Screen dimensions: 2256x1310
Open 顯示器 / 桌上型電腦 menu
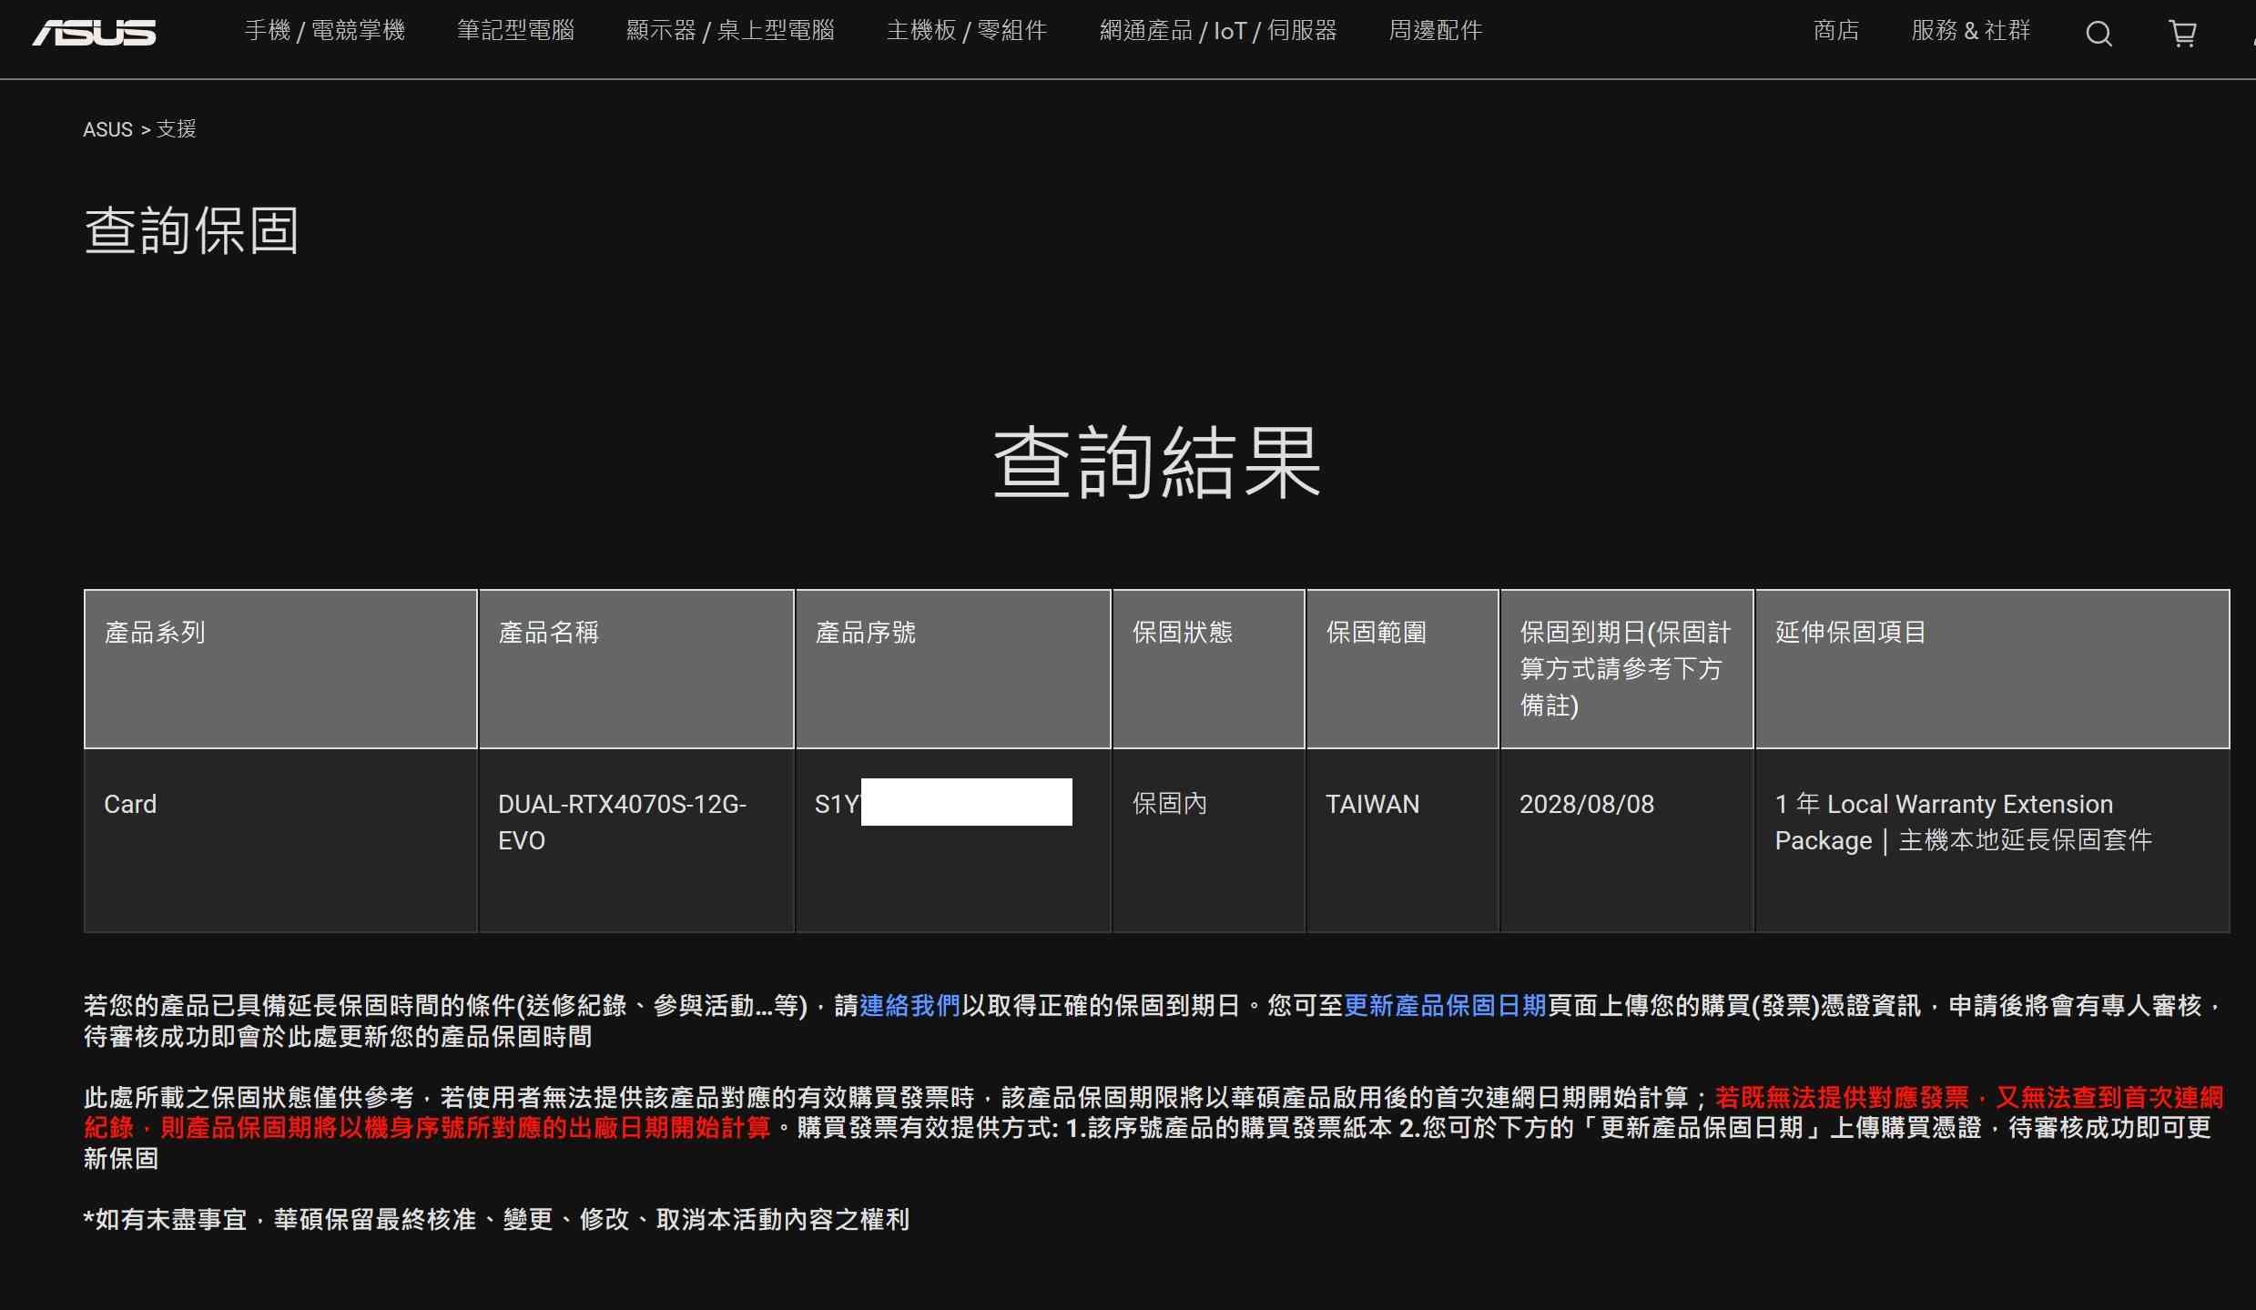coord(730,31)
